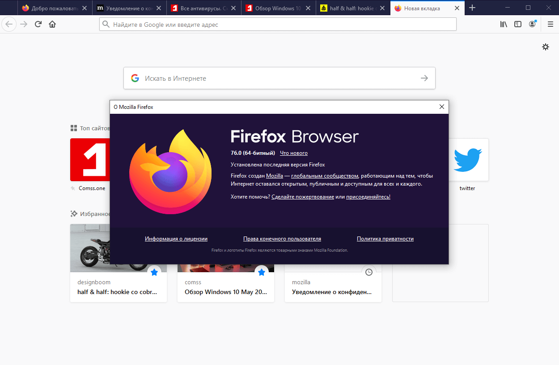
Task: Click the Что нового link
Action: 293,153
